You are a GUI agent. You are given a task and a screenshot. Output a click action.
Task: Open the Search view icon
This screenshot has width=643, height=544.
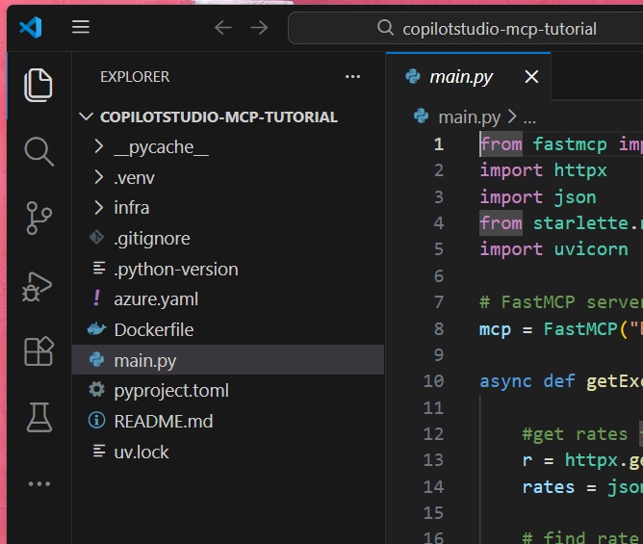[x=38, y=151]
